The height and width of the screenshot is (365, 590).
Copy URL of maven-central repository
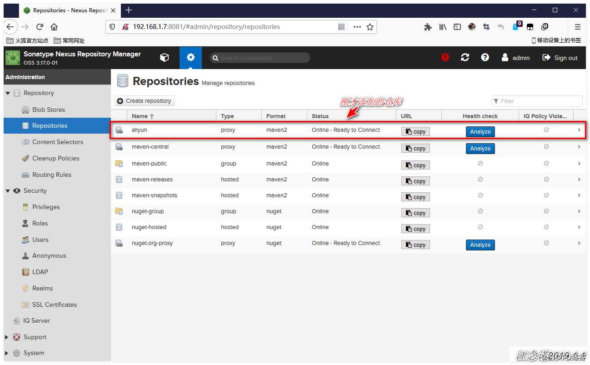pos(415,148)
